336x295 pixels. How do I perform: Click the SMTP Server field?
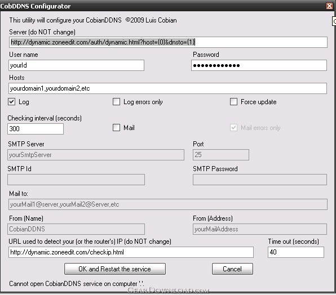[96, 155]
